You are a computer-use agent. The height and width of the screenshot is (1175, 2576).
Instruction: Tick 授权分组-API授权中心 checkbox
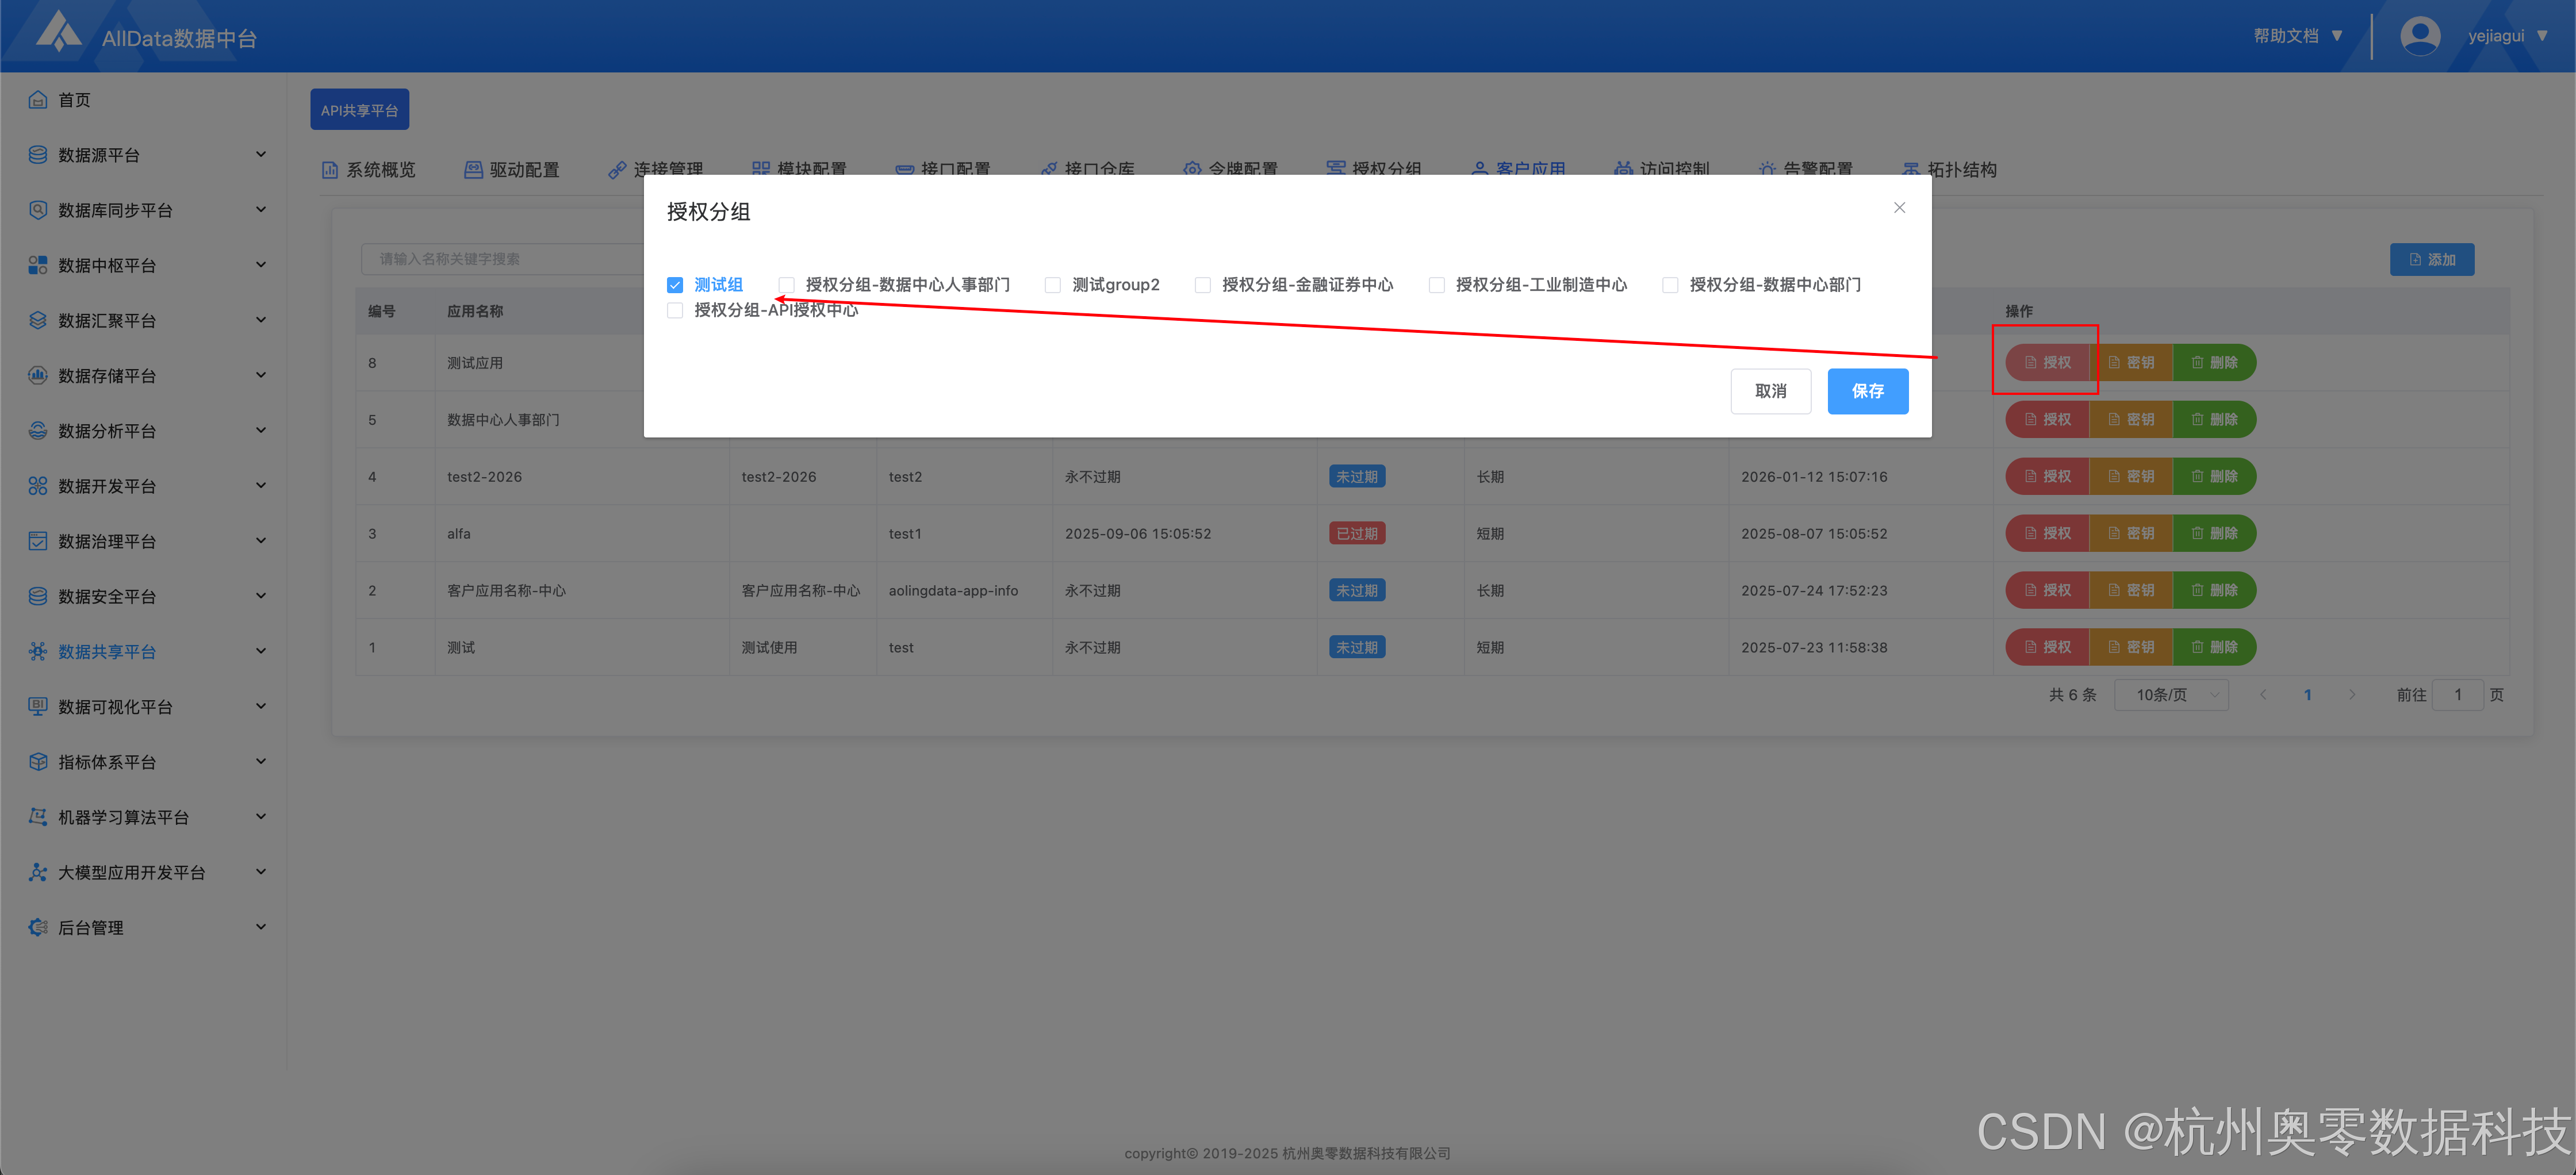(675, 311)
